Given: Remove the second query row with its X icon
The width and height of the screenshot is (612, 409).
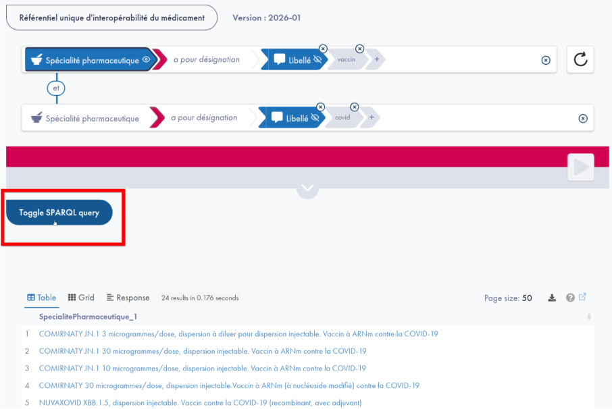Looking at the screenshot, I should tap(583, 118).
